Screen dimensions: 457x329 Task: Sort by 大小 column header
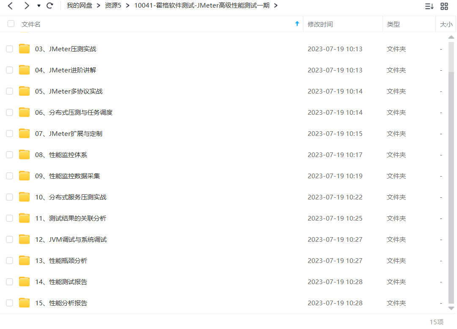point(446,24)
